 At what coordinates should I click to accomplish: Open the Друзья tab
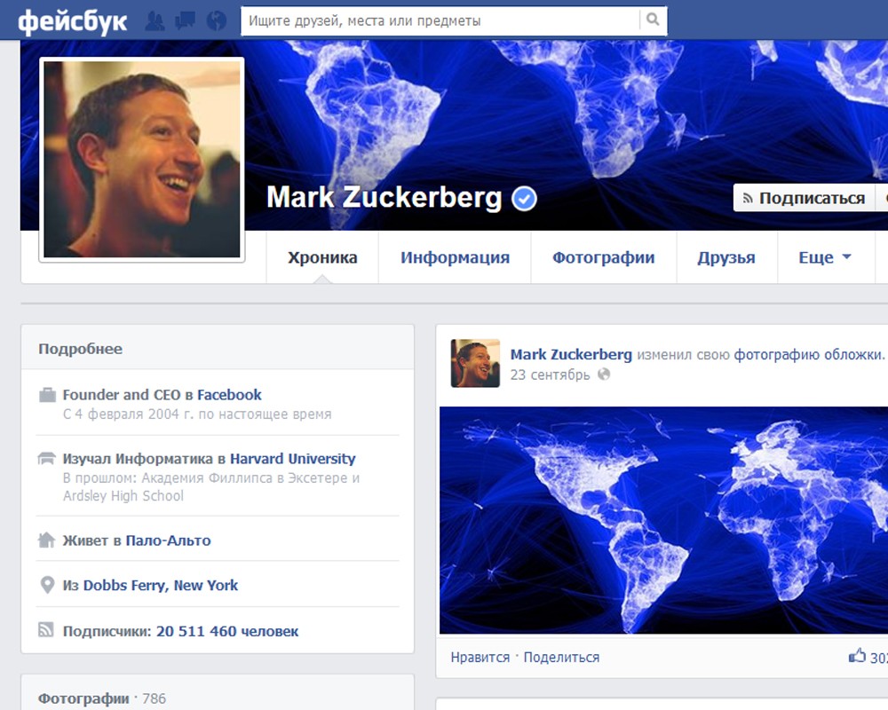click(726, 257)
